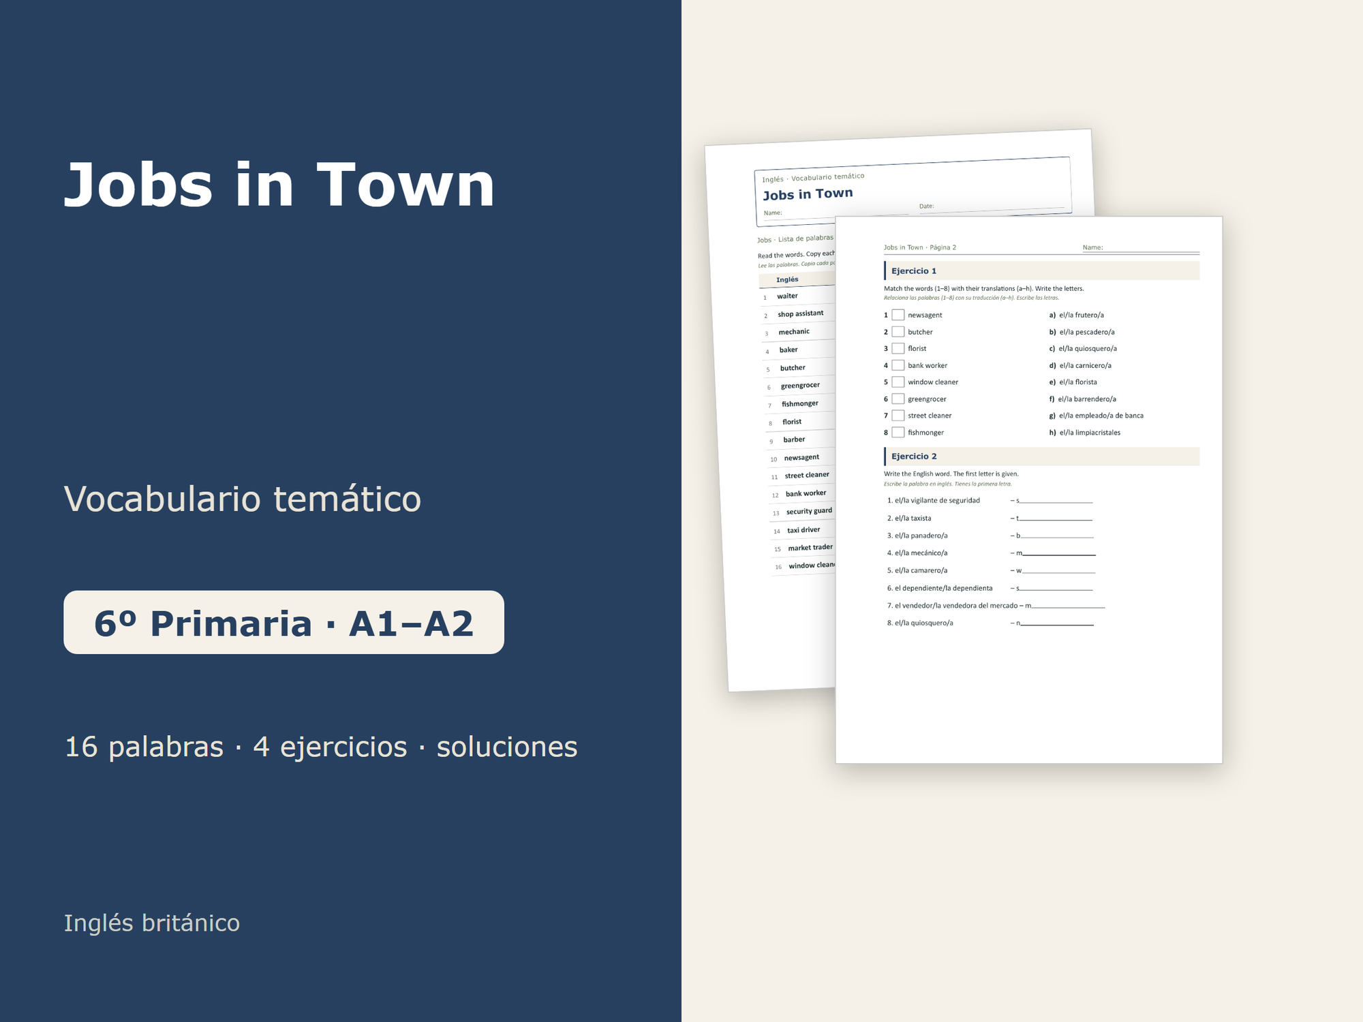Click the answer line for 'el/la camarero/a'

coord(1058,571)
